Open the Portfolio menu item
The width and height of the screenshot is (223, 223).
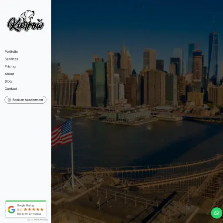coord(11,51)
